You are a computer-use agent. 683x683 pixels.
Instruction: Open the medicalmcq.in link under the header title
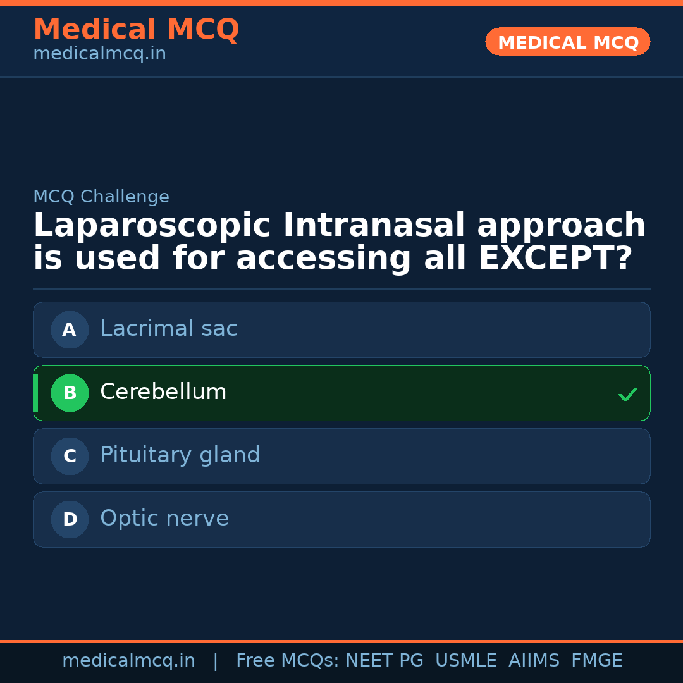click(99, 54)
